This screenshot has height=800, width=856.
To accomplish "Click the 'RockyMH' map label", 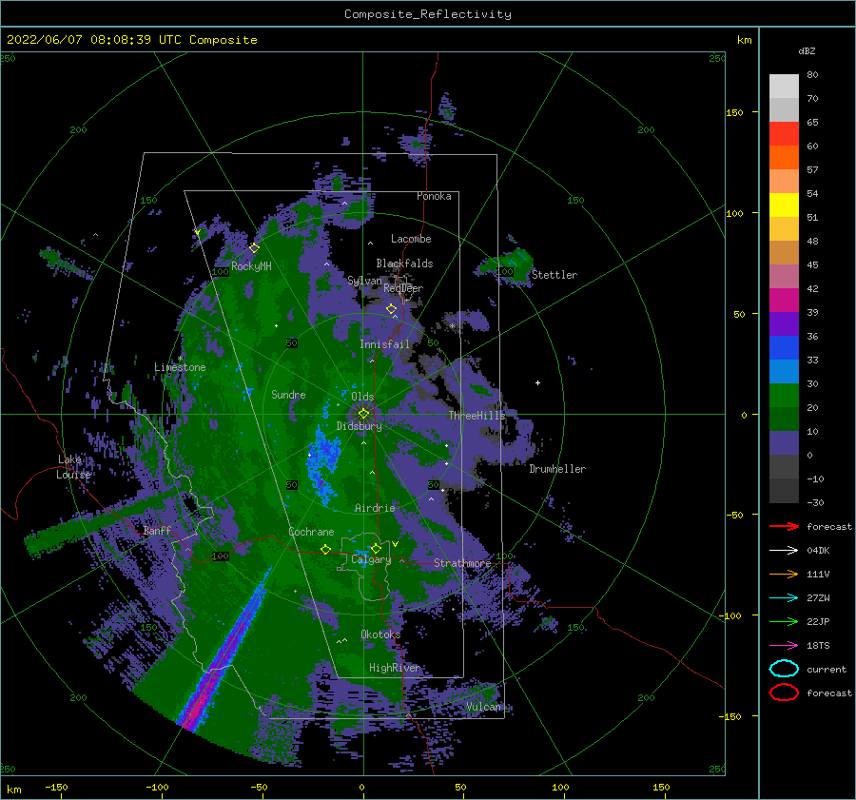I will click(251, 266).
